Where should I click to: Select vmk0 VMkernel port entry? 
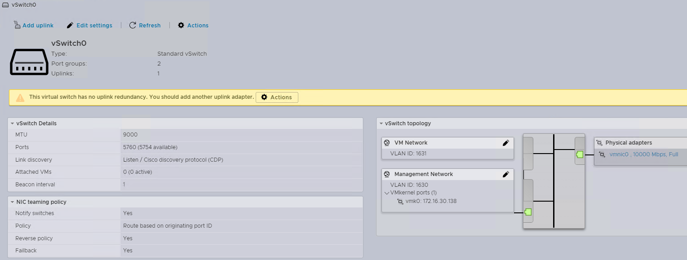(x=430, y=201)
